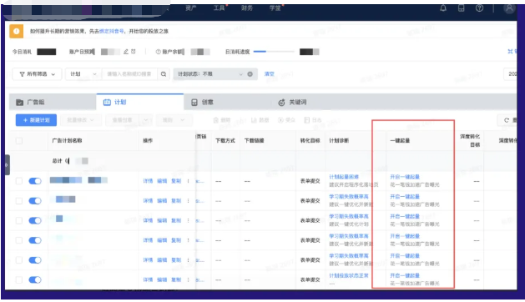525x302 pixels.
Task: Click the 广告计划名称 column header
Action: [67, 141]
